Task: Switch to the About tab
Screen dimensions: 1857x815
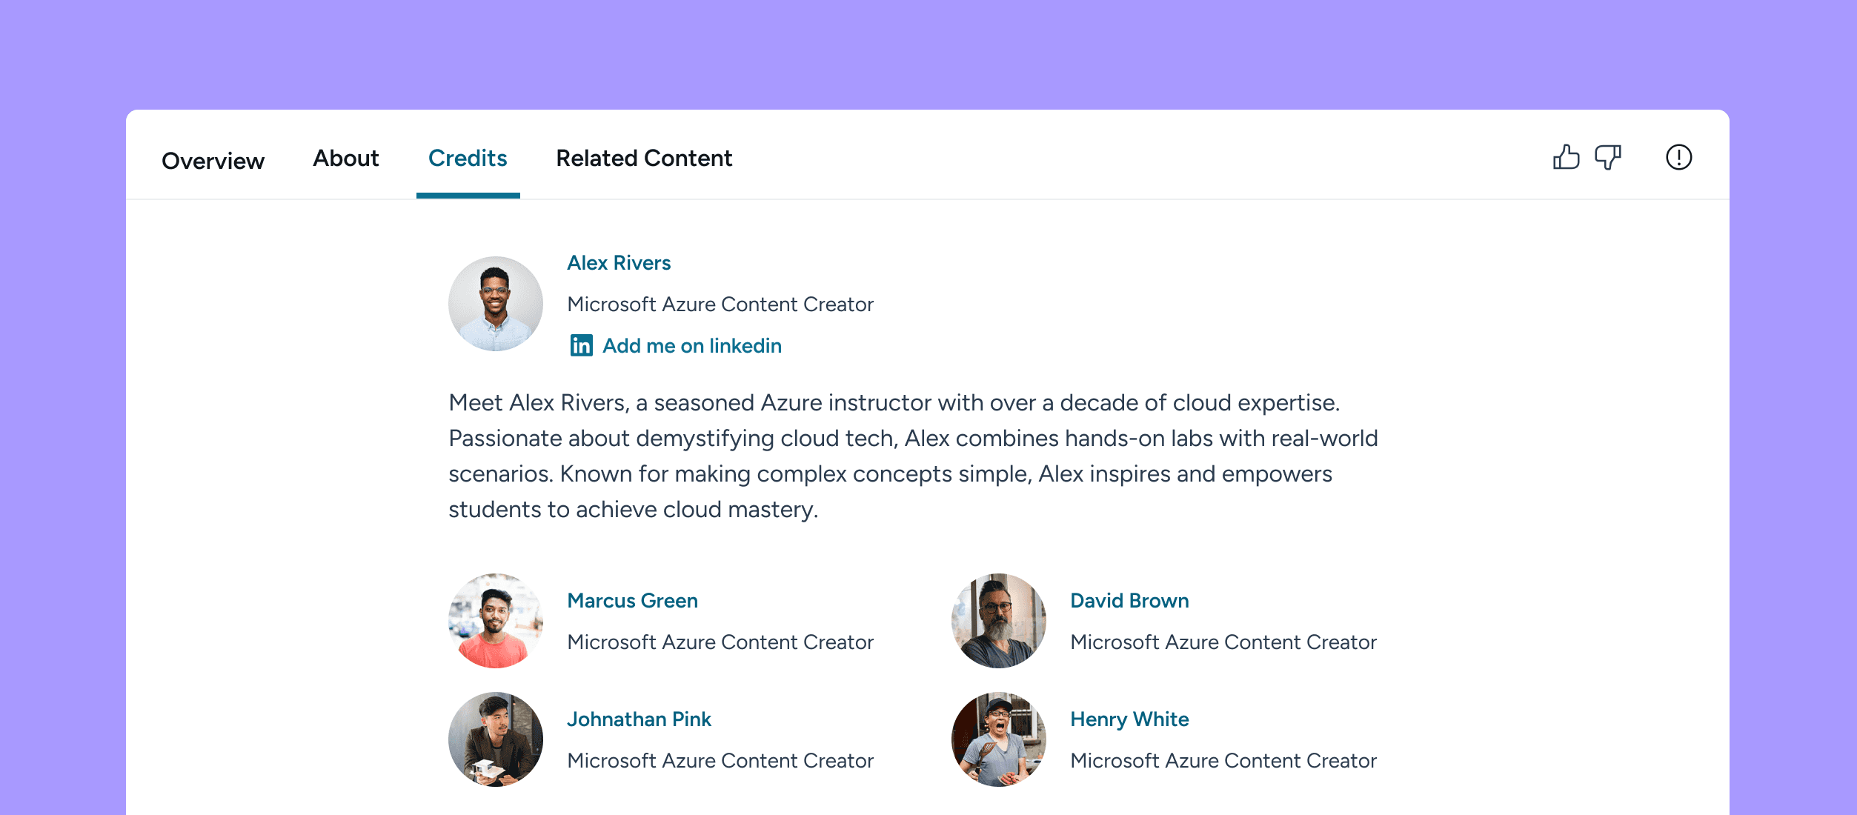Action: pos(345,159)
